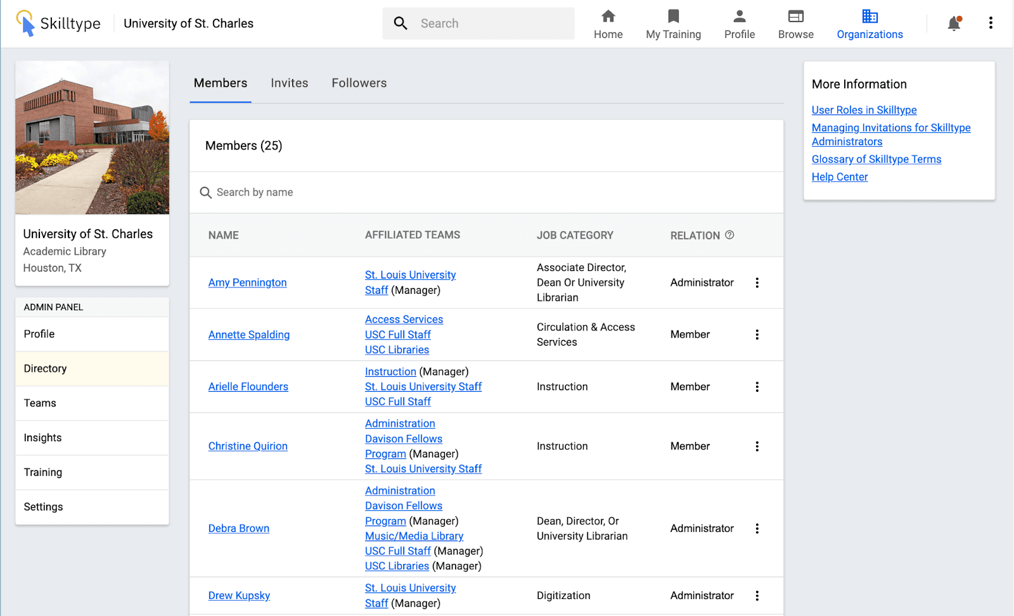This screenshot has height=616, width=1014.
Task: Open actions menu for Arielle Flounders
Action: click(757, 387)
